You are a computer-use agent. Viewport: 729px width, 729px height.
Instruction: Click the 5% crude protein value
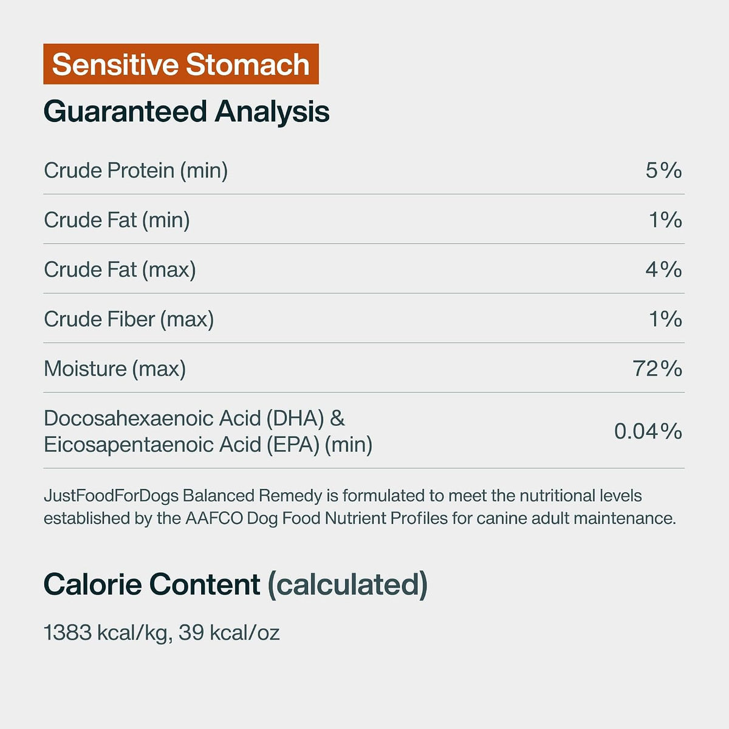pyautogui.click(x=664, y=170)
